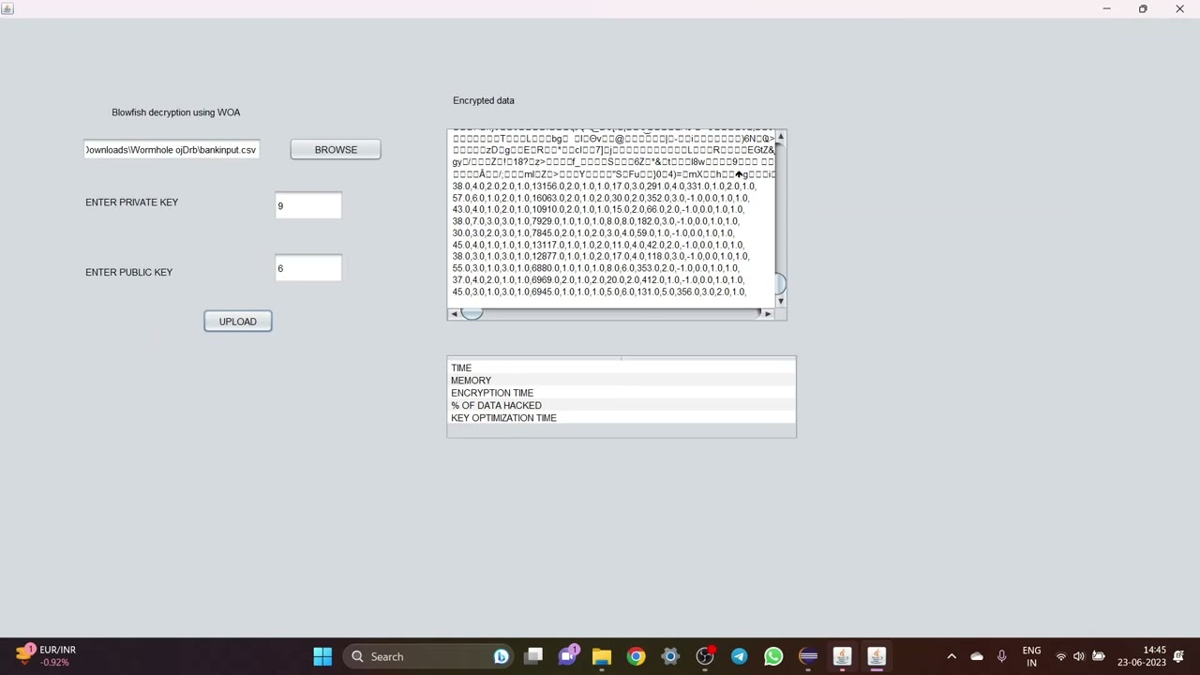Open Google Chrome from the taskbar
This screenshot has height=675, width=1200.
pyautogui.click(x=636, y=656)
